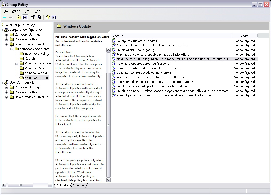Expand Software Settings under Computer Configuration
Image resolution: width=271 pixels, height=195 pixels.
(7, 35)
